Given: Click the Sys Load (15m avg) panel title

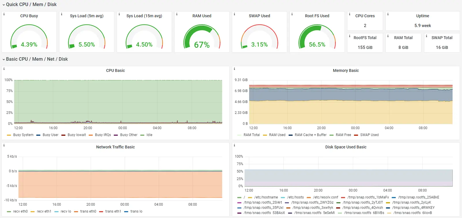Looking at the screenshot, I should coord(144,16).
